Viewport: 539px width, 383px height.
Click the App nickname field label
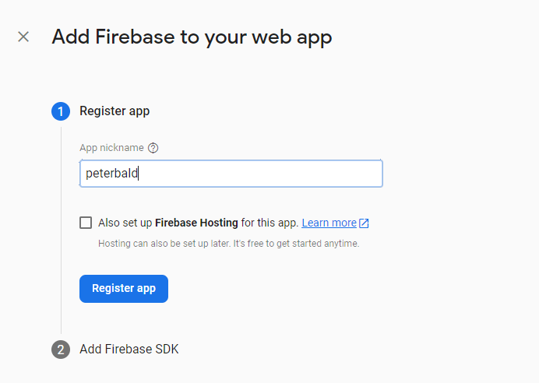tap(111, 148)
